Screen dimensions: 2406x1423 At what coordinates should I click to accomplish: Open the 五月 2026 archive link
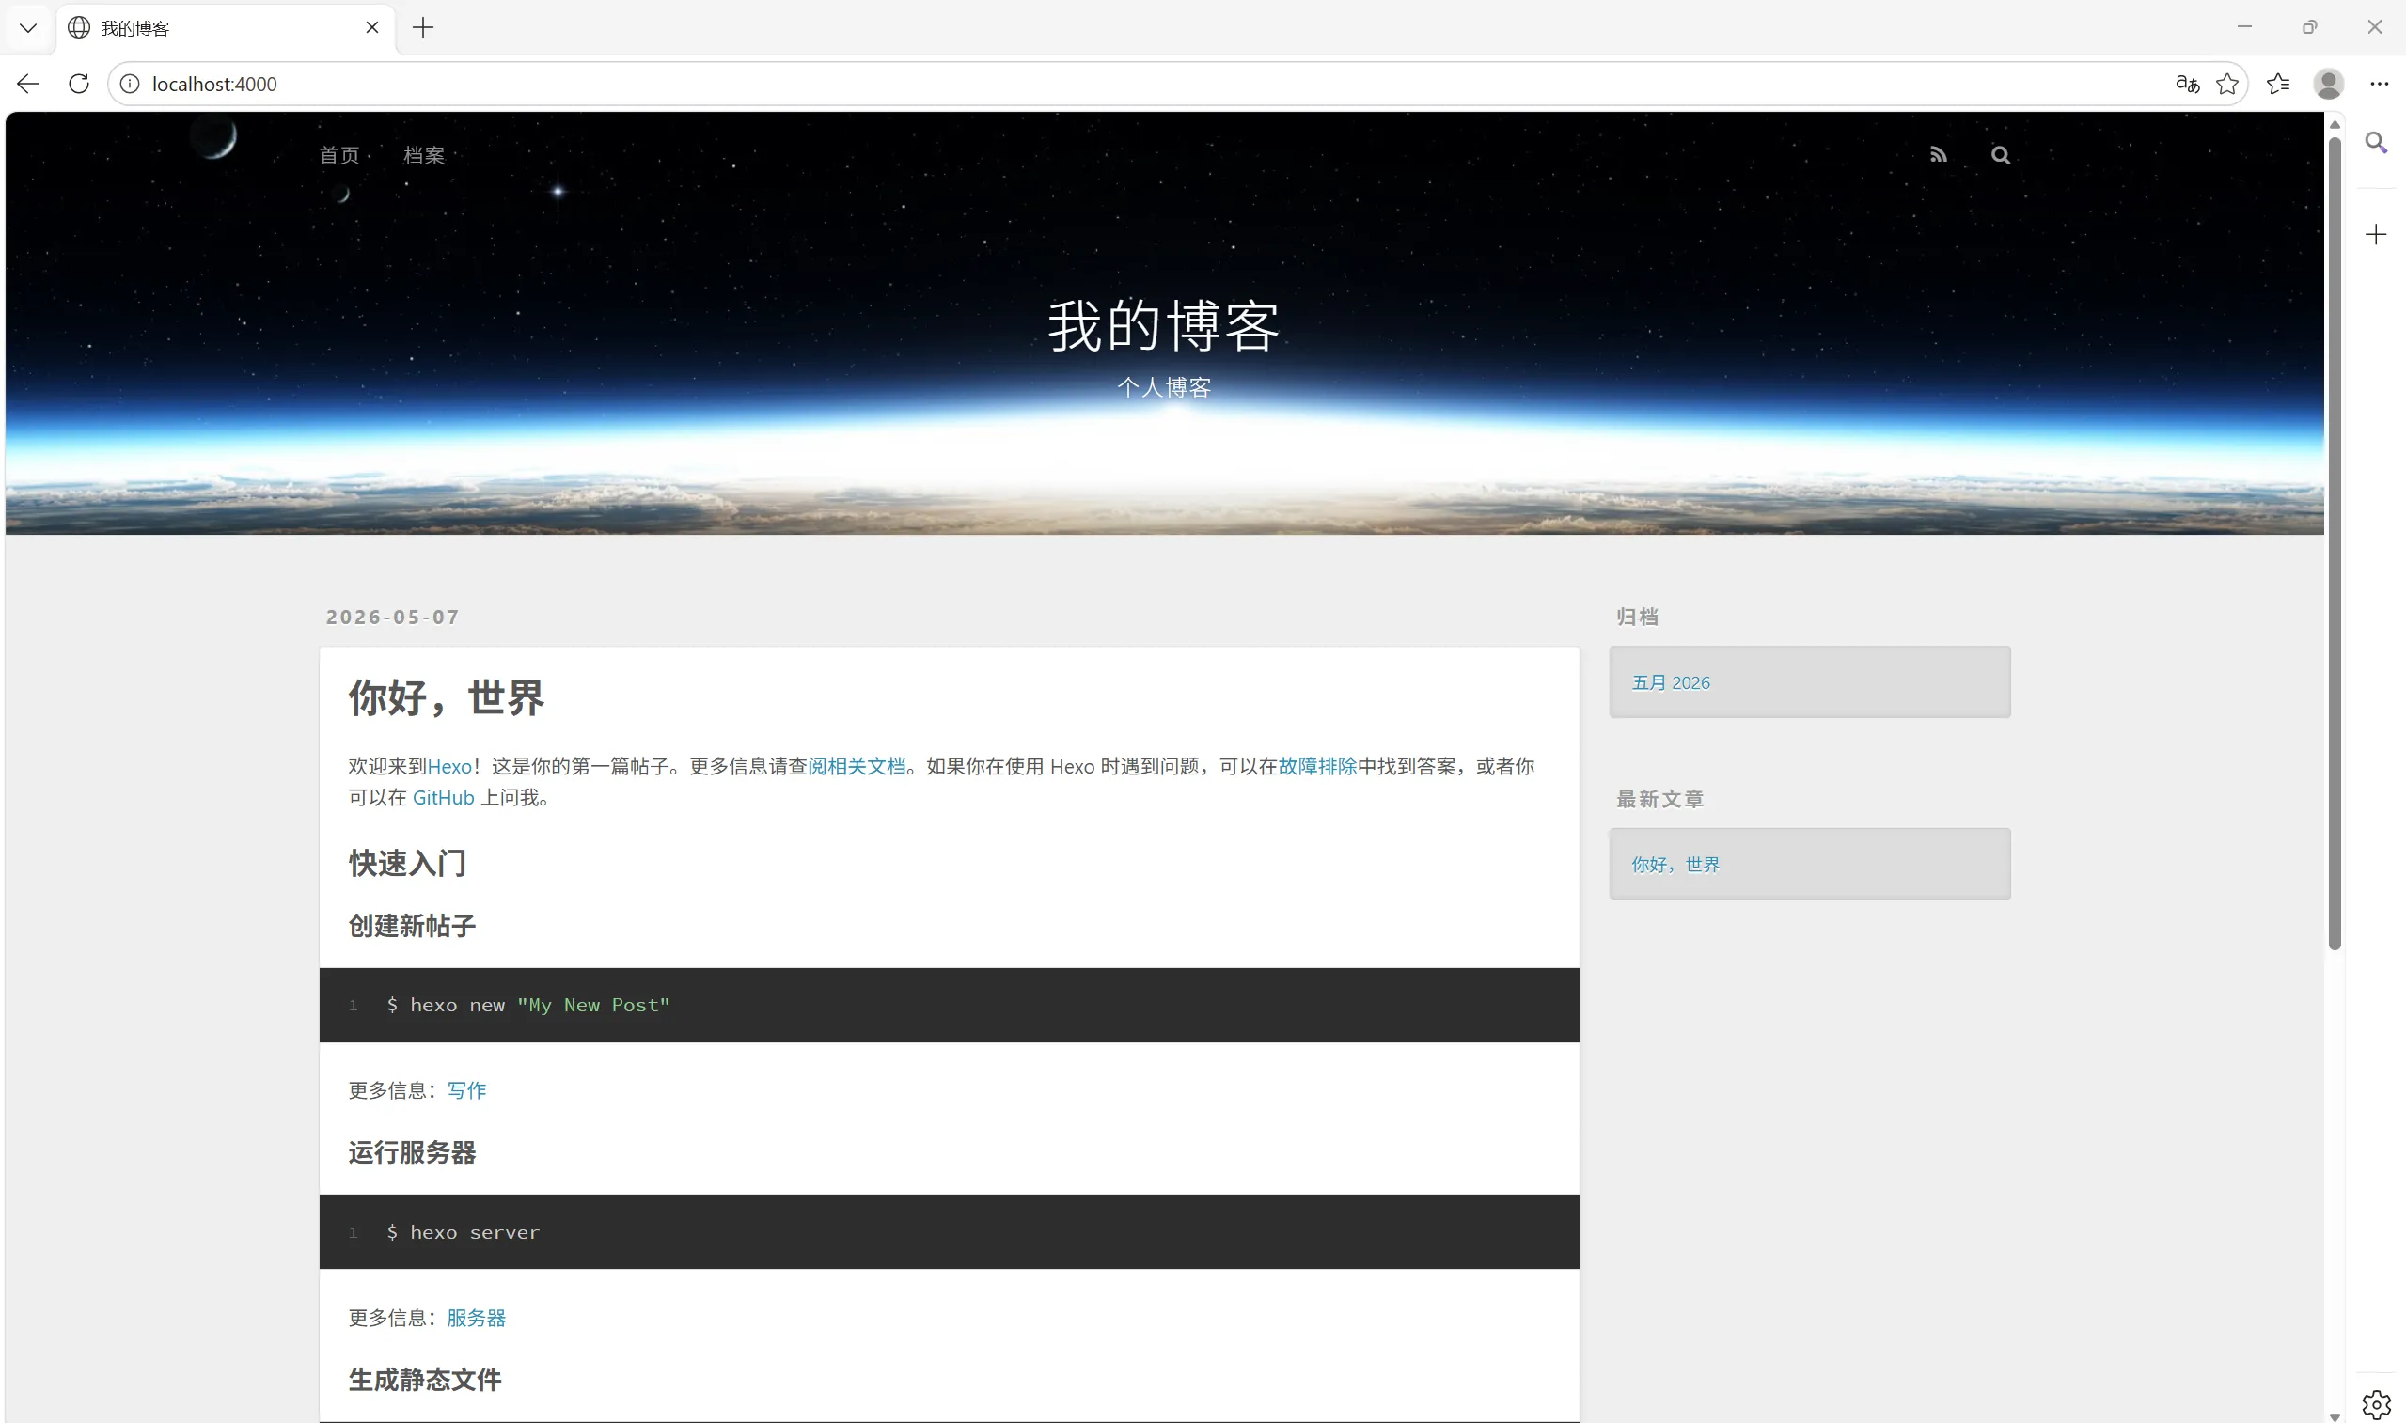1671,682
